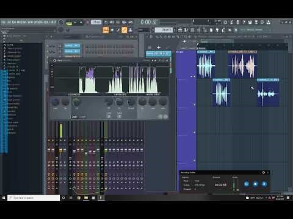Select the first Sample channel button
The height and width of the screenshot is (219, 293).
pos(72,46)
